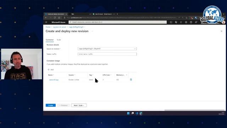Click the 'Docker / other' source cell

[74, 80]
